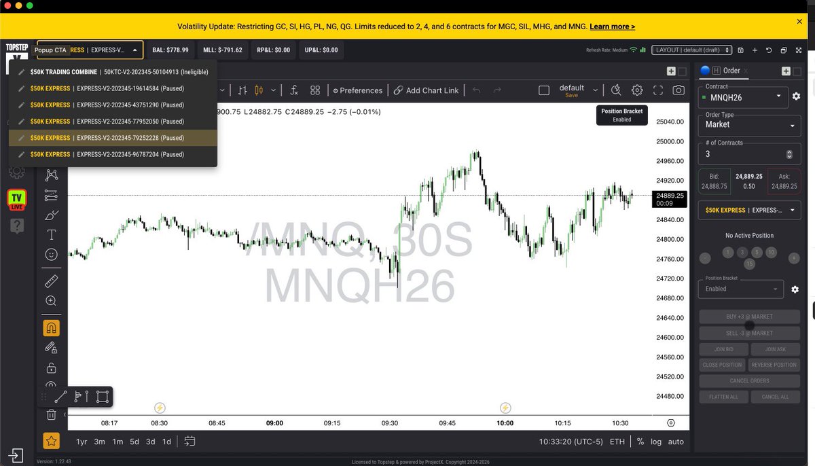Open chart settings gear
This screenshot has height=466, width=815.
pos(637,90)
